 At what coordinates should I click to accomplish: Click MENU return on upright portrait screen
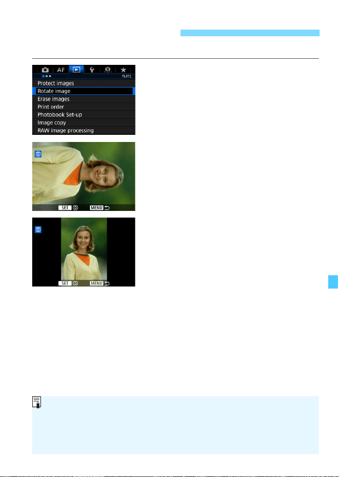[x=100, y=283]
